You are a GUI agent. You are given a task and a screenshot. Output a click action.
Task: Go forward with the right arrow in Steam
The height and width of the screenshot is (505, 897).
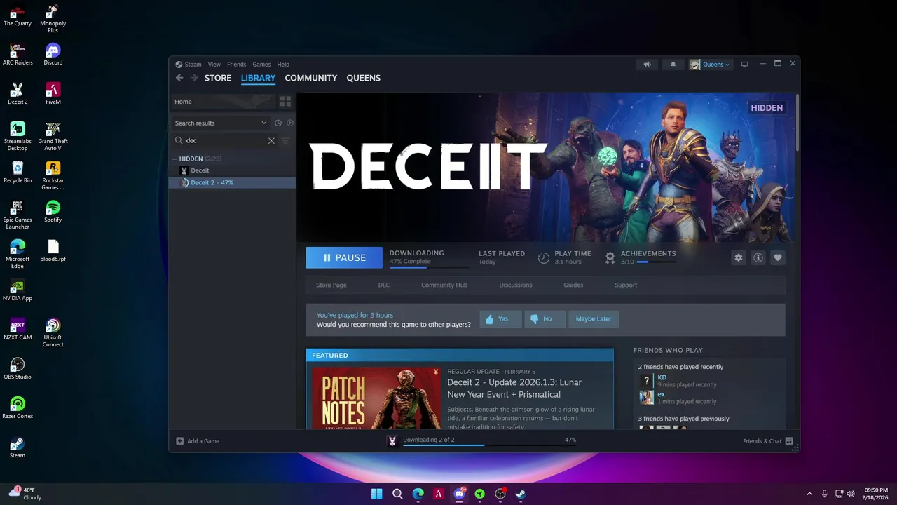point(194,78)
